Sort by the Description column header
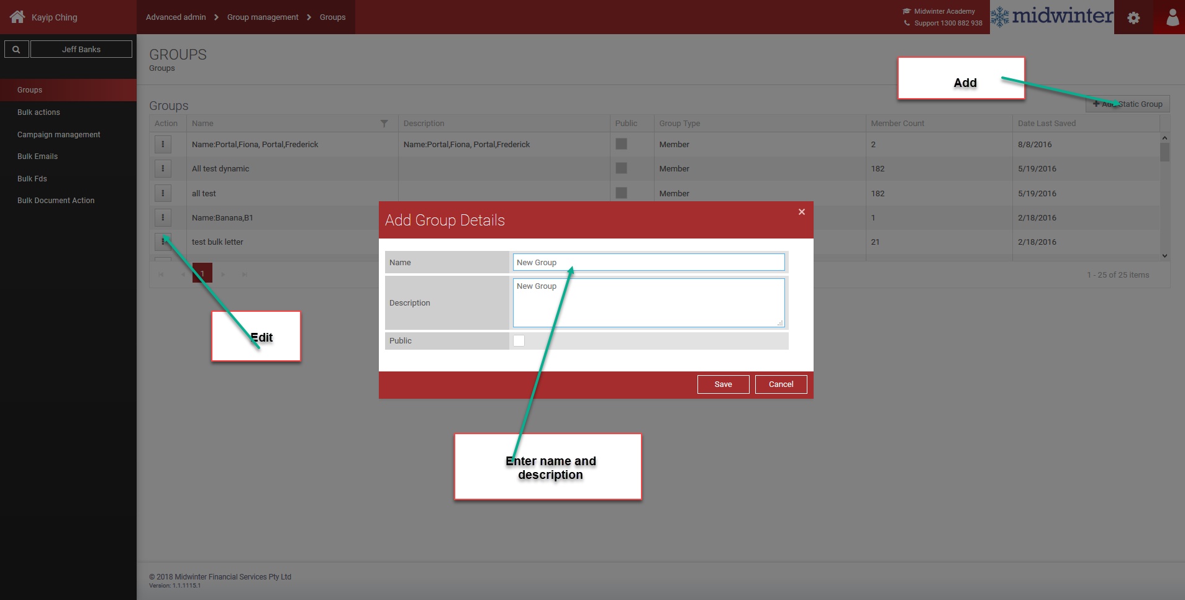1185x600 pixels. pos(424,124)
